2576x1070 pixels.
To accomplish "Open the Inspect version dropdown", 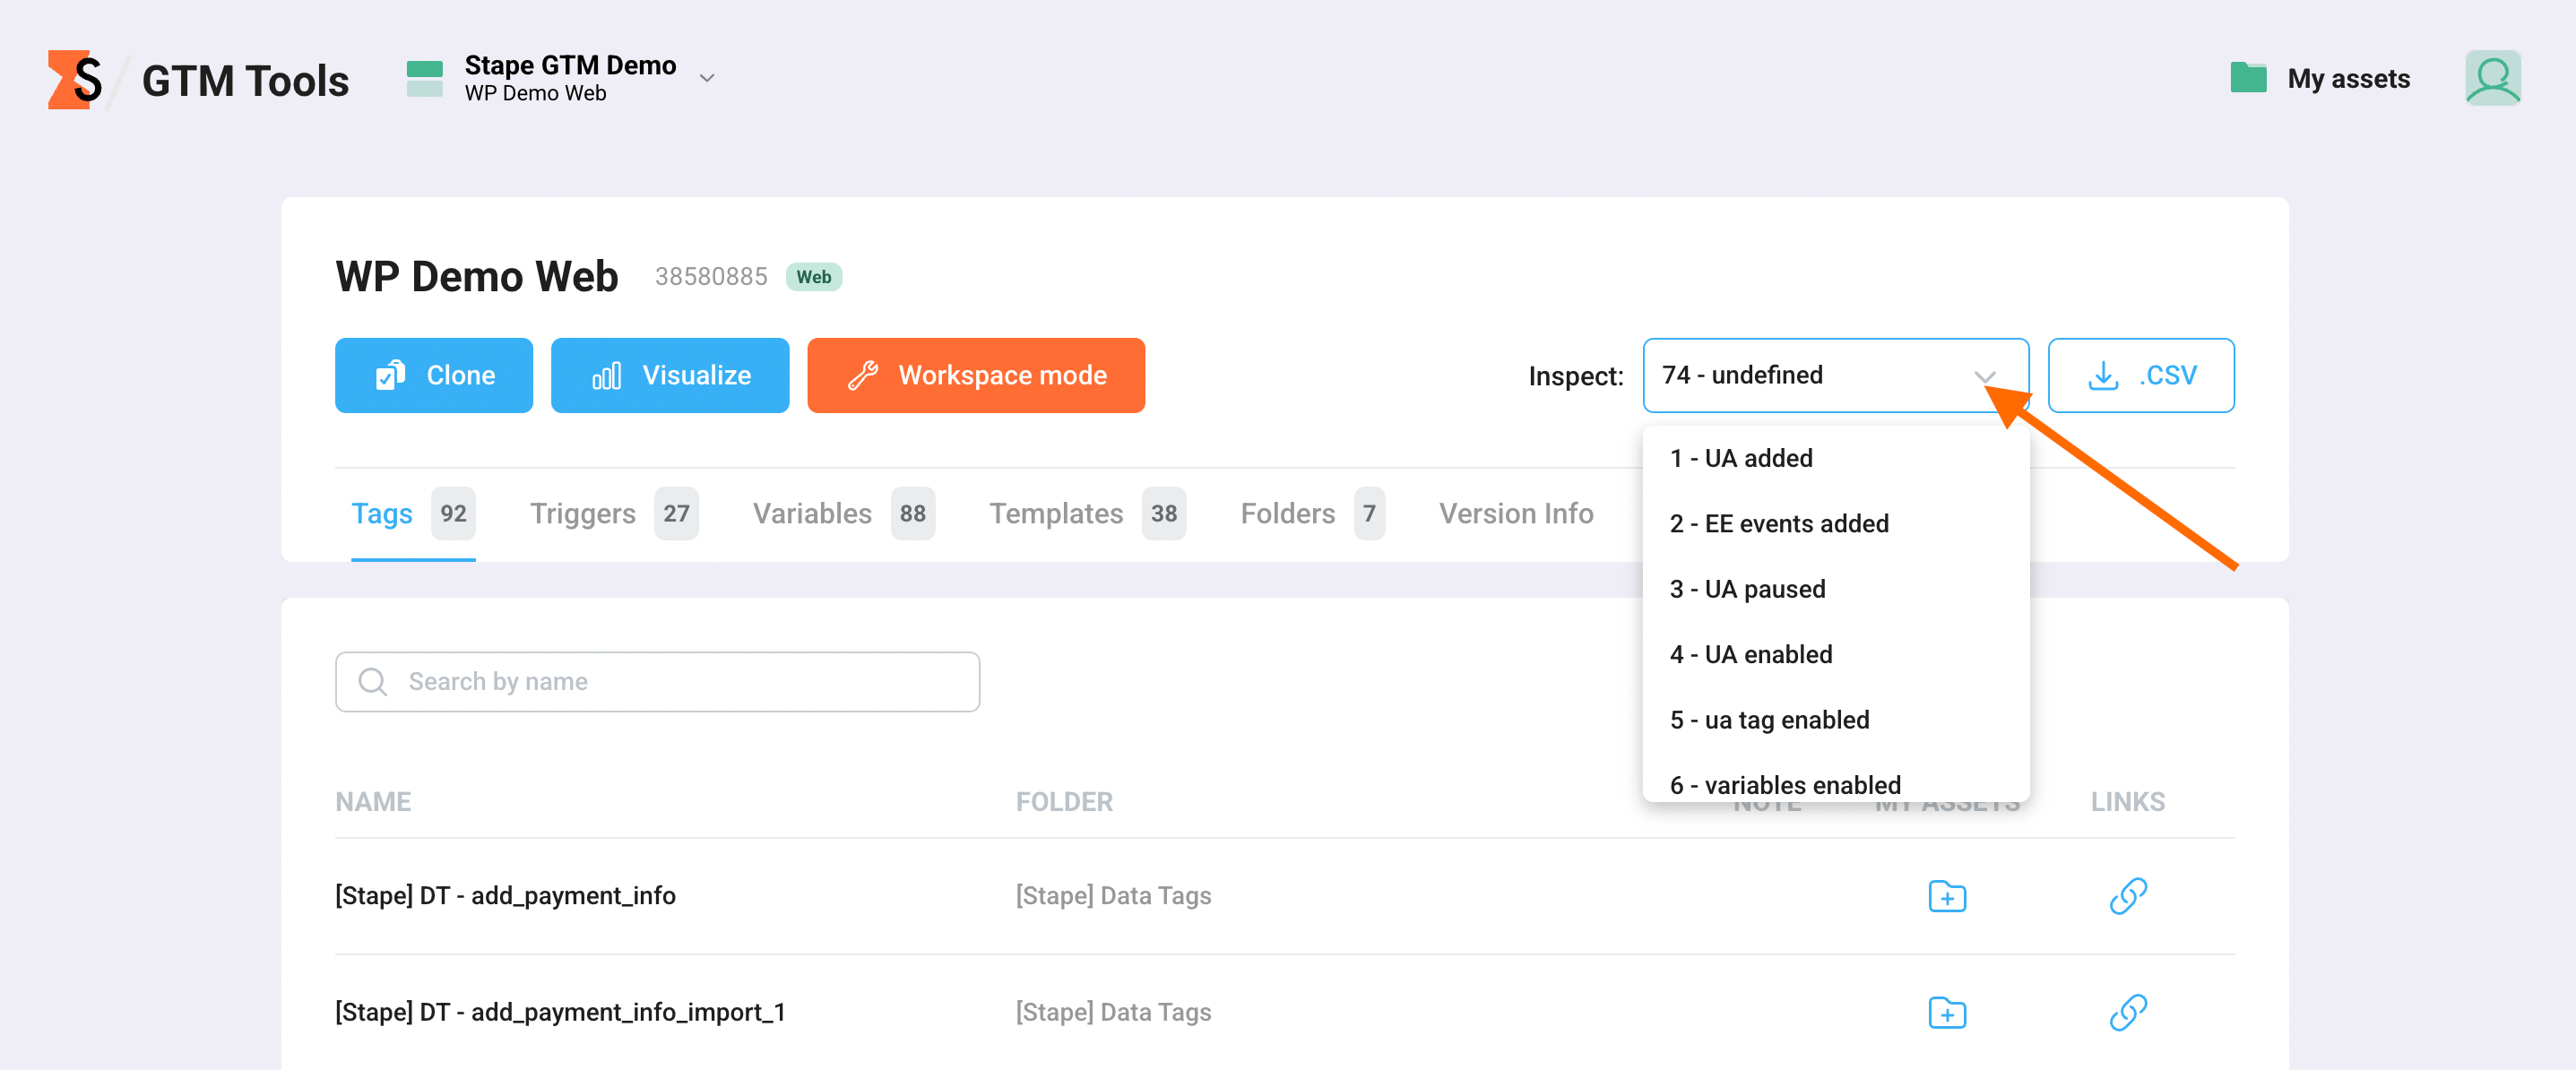I will [1835, 375].
